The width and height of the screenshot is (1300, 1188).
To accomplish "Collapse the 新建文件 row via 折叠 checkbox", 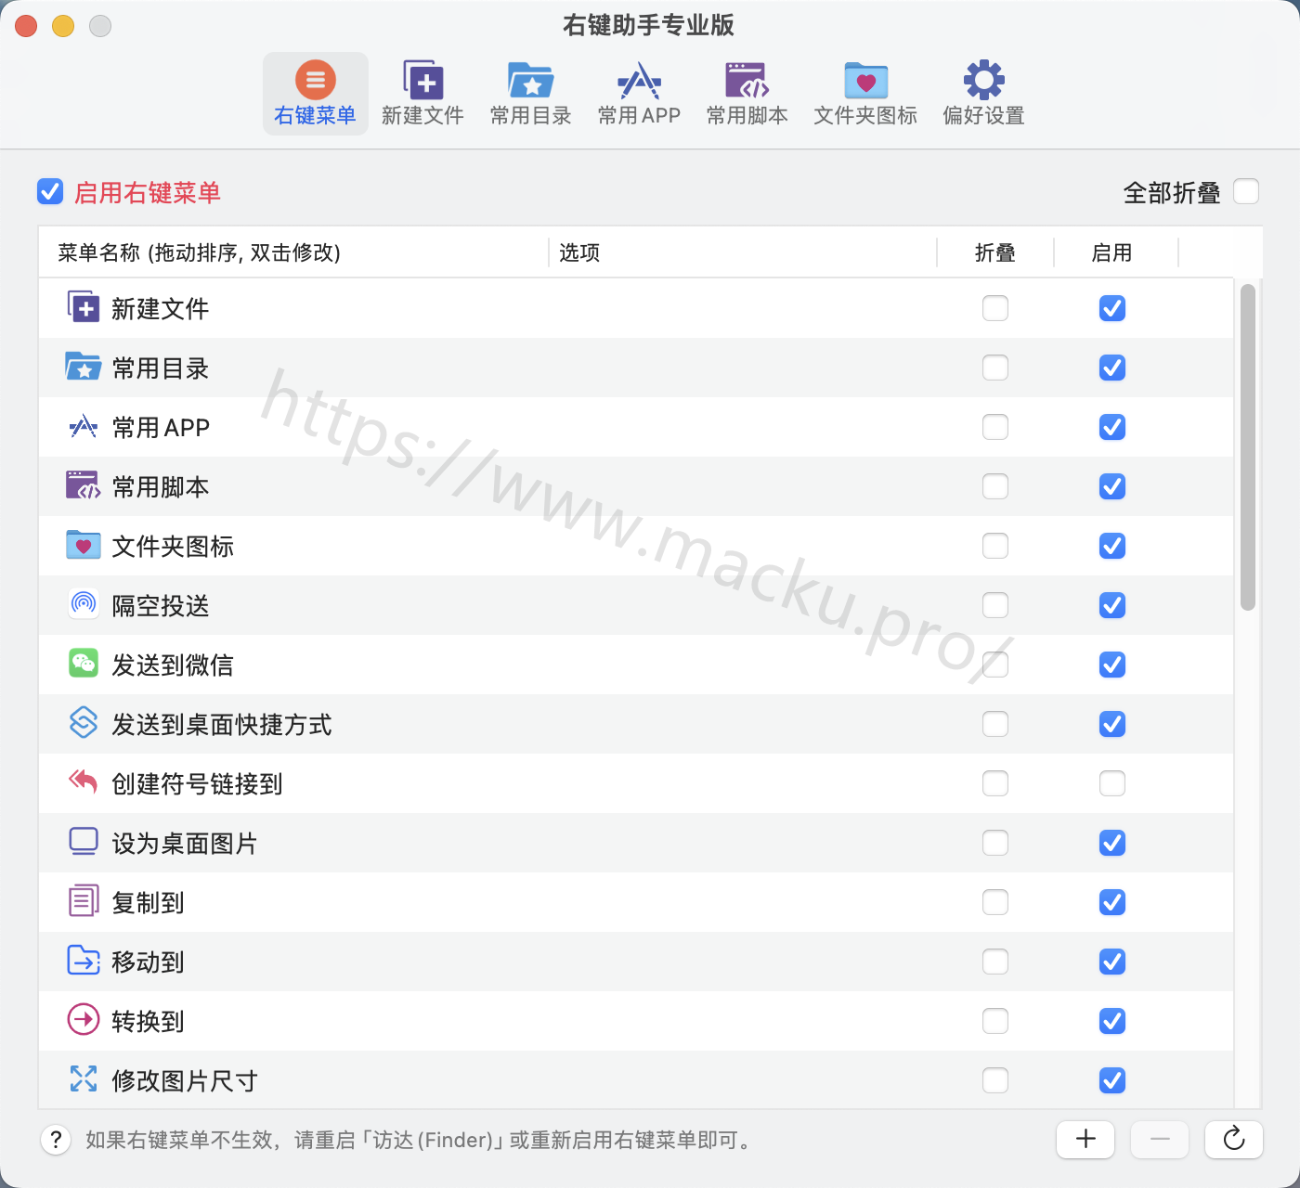I will (994, 308).
